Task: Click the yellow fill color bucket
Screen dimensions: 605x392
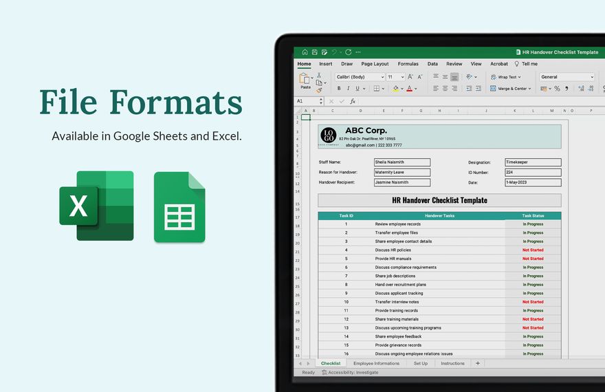Action: [x=396, y=89]
